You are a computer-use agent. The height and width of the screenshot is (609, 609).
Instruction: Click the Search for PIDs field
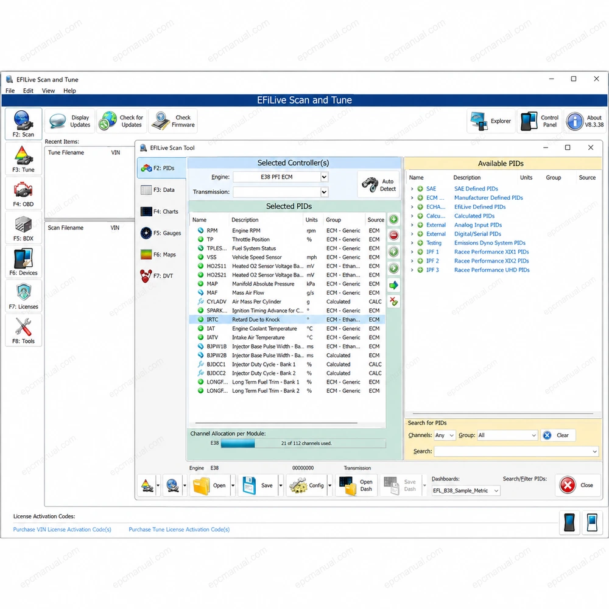tap(516, 451)
